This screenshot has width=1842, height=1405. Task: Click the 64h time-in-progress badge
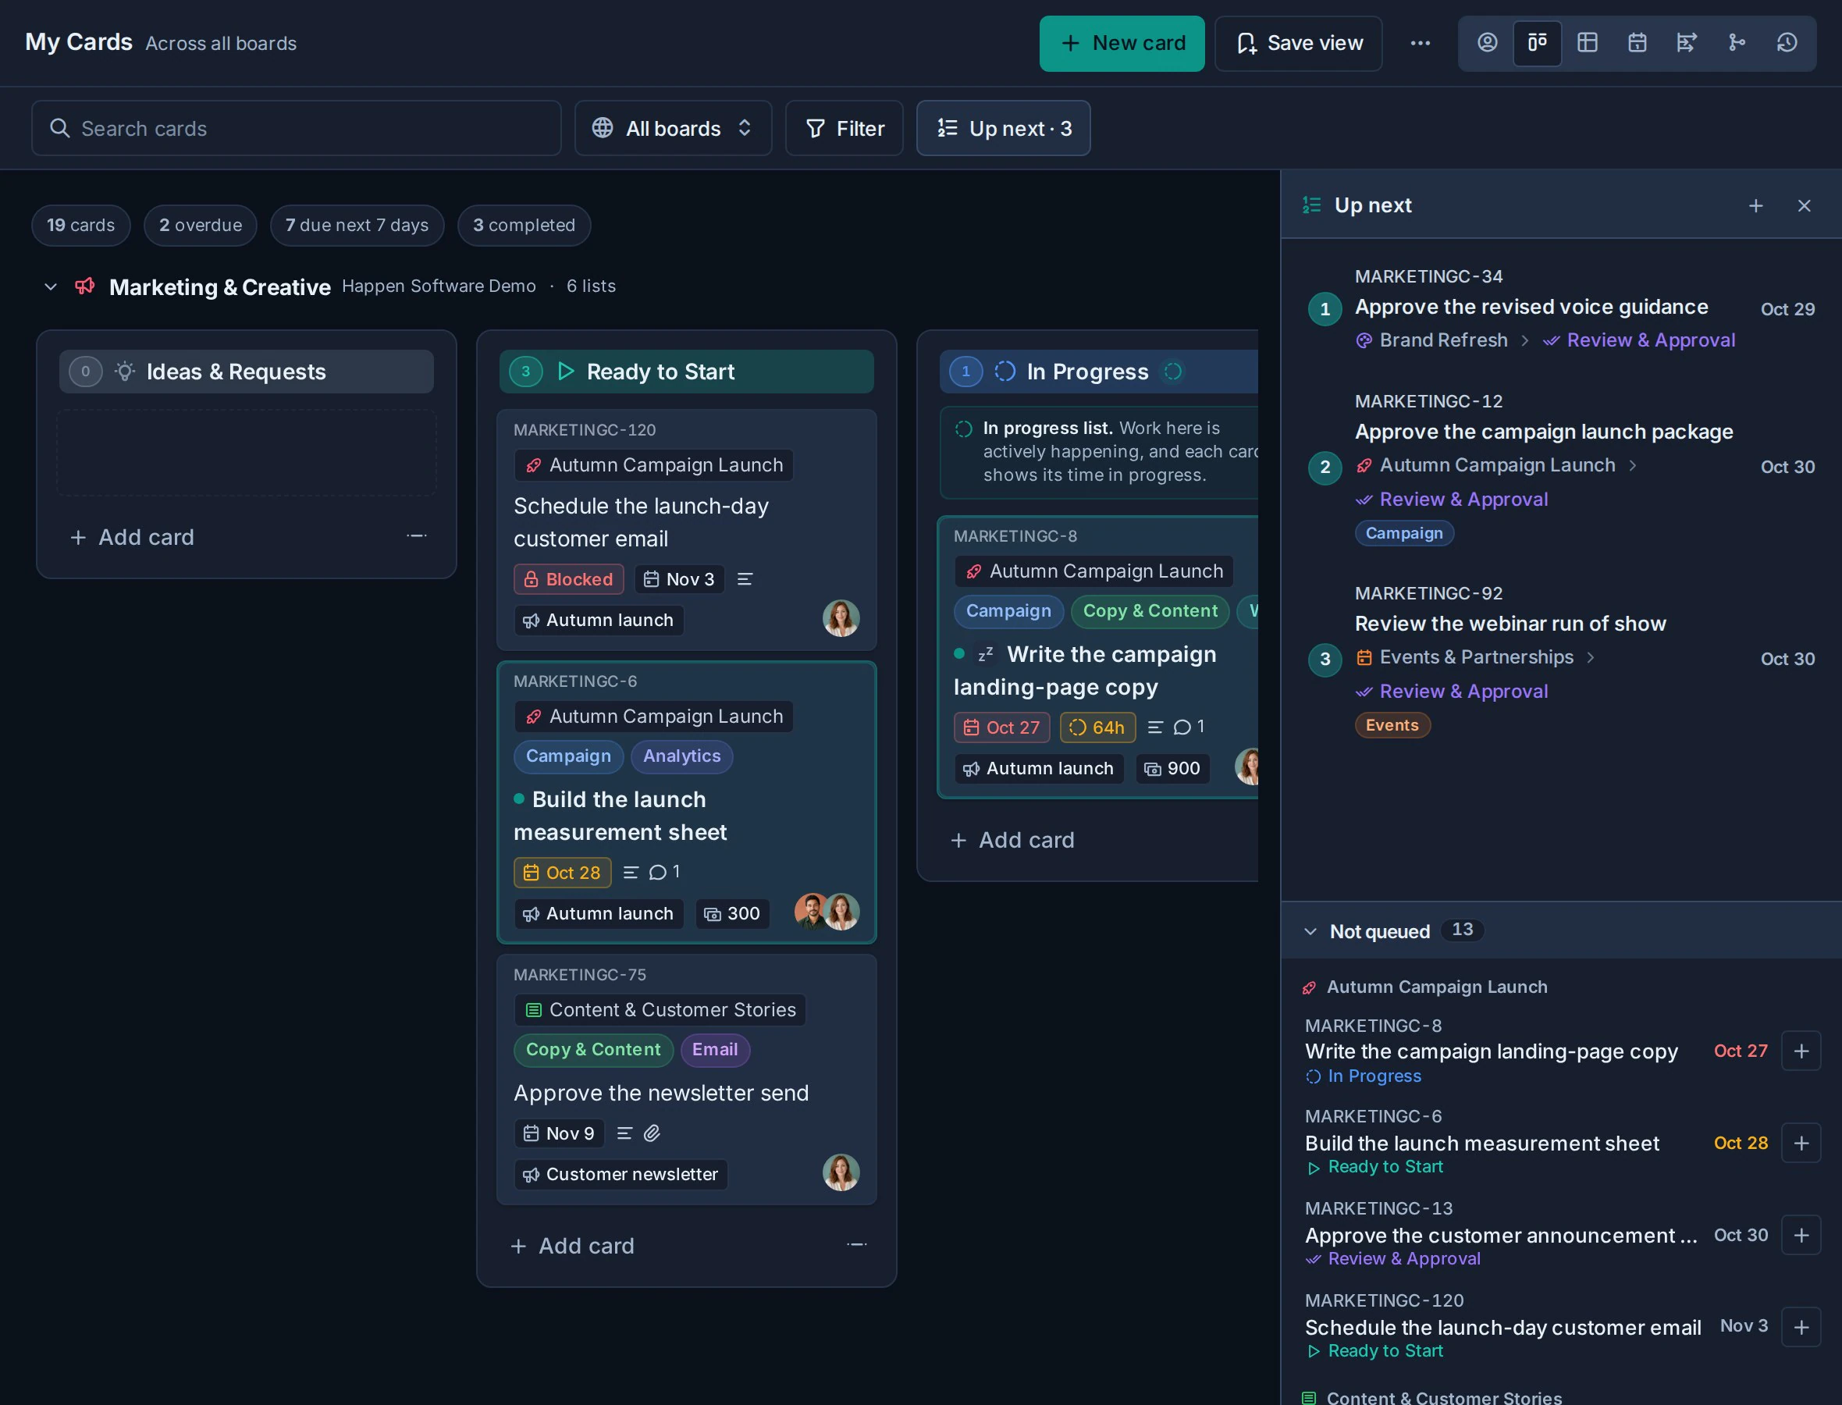pyautogui.click(x=1097, y=727)
